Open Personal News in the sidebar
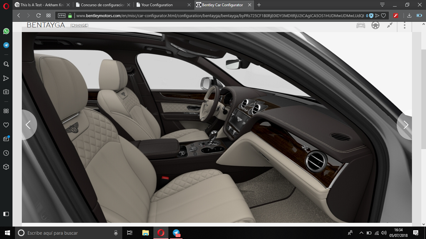Image resolution: width=426 pixels, height=239 pixels. click(6, 139)
